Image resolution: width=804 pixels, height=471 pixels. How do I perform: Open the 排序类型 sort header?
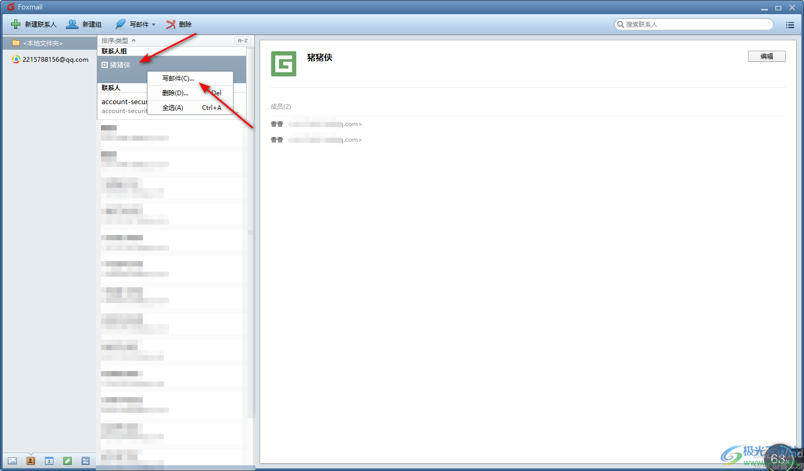pyautogui.click(x=118, y=40)
